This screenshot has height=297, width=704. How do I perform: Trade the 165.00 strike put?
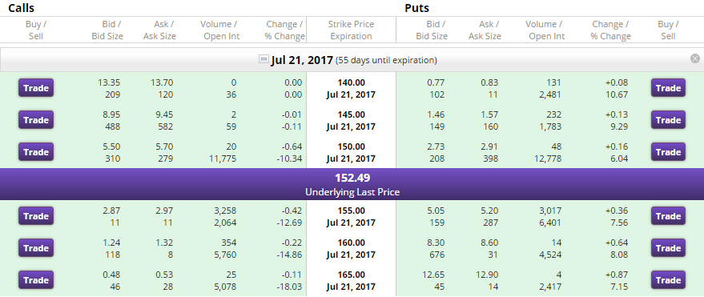[668, 280]
